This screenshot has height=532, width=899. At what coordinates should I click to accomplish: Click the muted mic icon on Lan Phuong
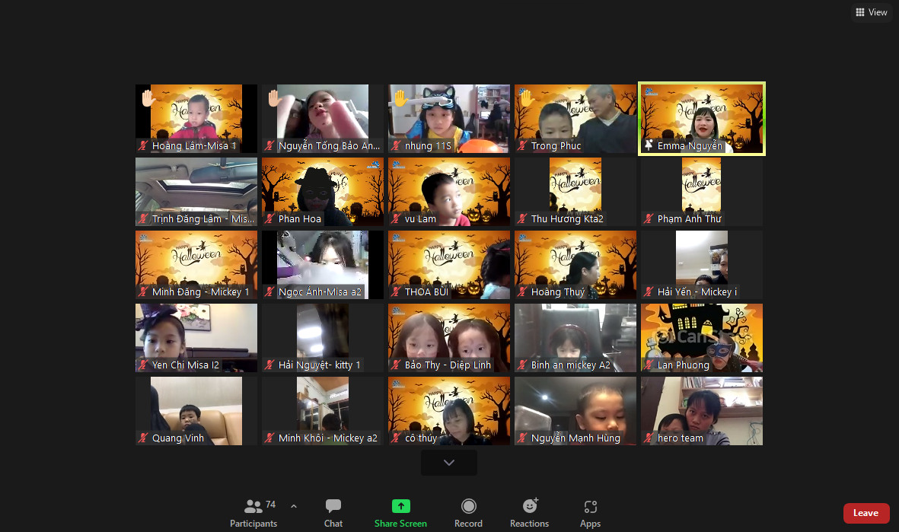[648, 365]
